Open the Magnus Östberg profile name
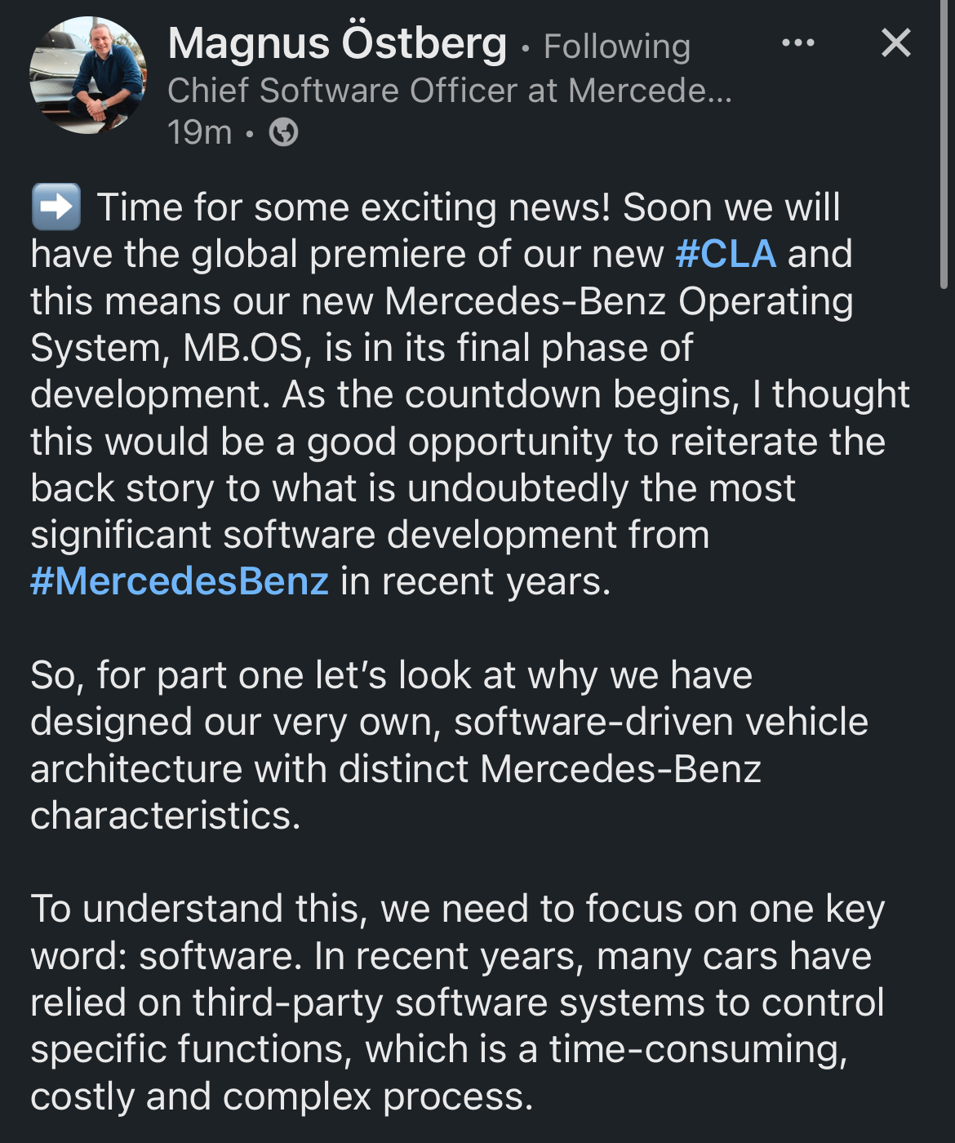Viewport: 955px width, 1143px height. pos(337,43)
